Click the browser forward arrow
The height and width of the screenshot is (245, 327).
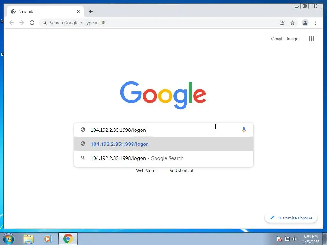[22, 23]
